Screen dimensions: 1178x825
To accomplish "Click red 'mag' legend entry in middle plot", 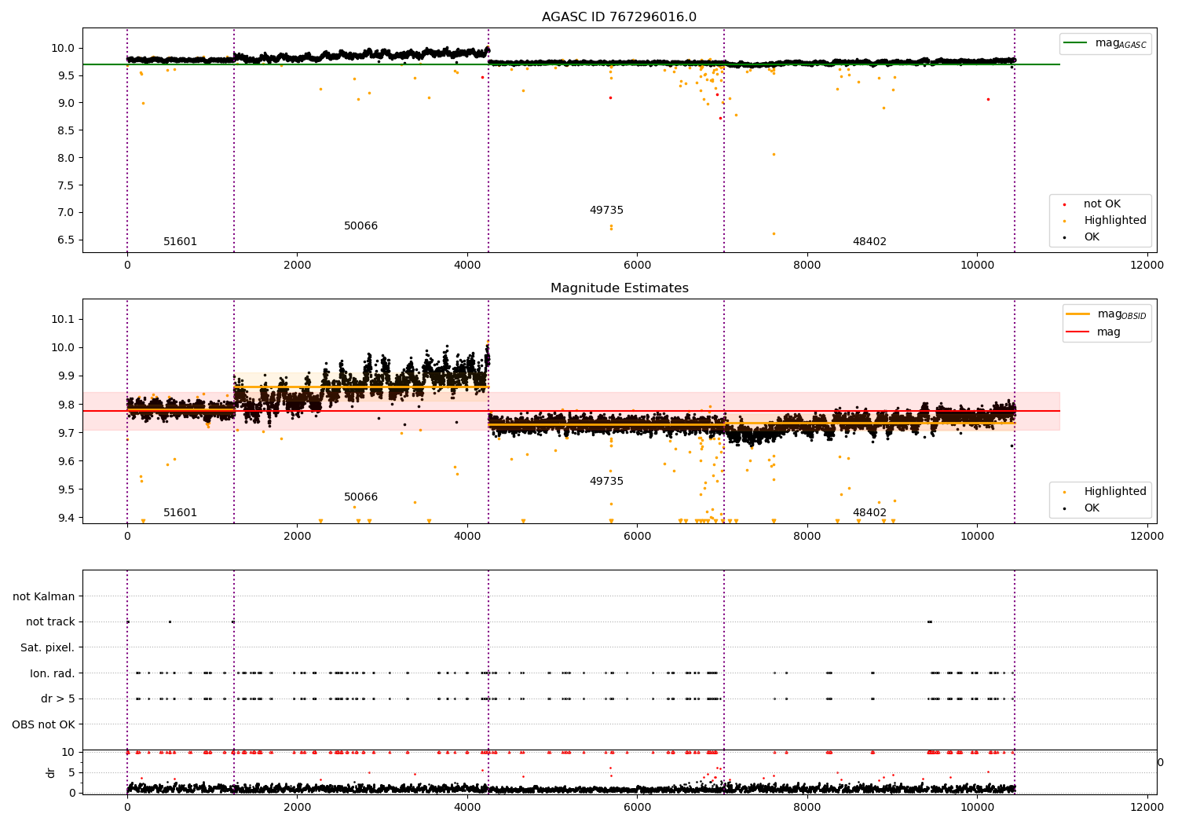I will (1094, 332).
